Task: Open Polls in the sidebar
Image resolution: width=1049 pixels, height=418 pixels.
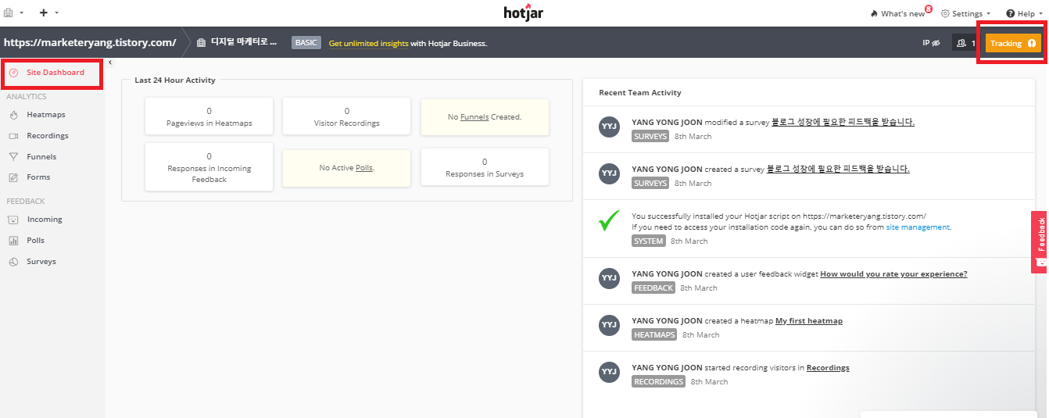Action: 35,241
